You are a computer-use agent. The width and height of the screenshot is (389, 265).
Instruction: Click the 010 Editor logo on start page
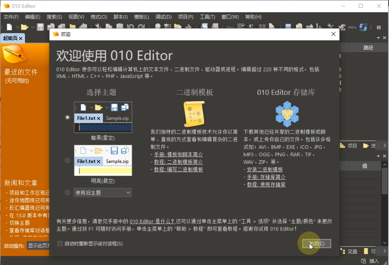[x=15, y=54]
